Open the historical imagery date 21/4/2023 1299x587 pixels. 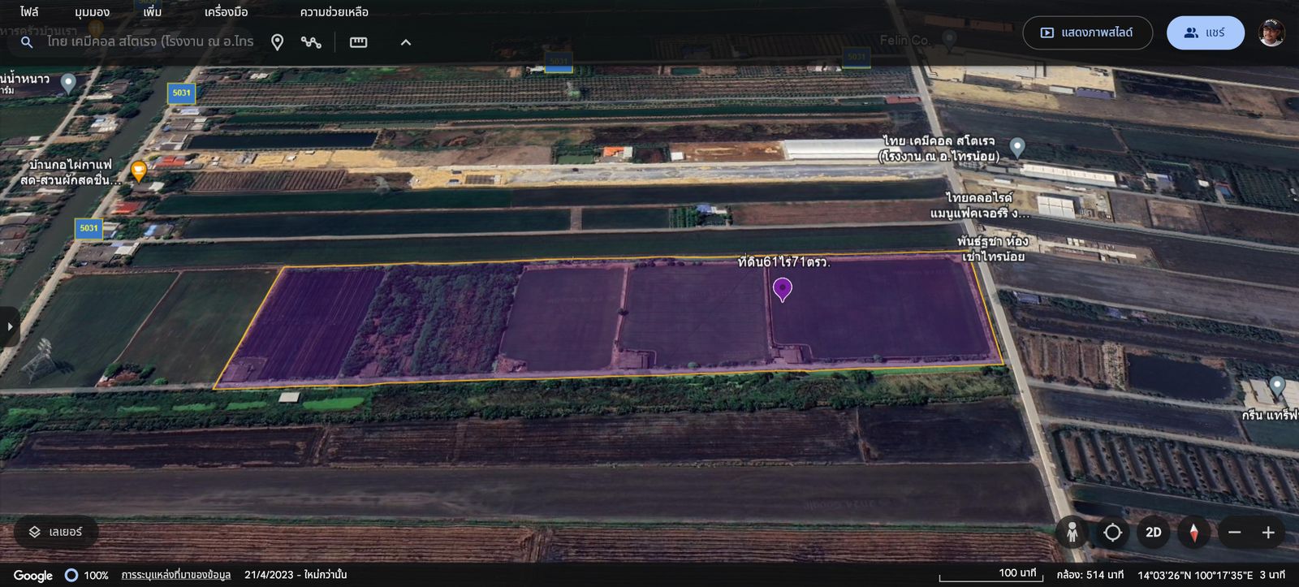click(296, 575)
